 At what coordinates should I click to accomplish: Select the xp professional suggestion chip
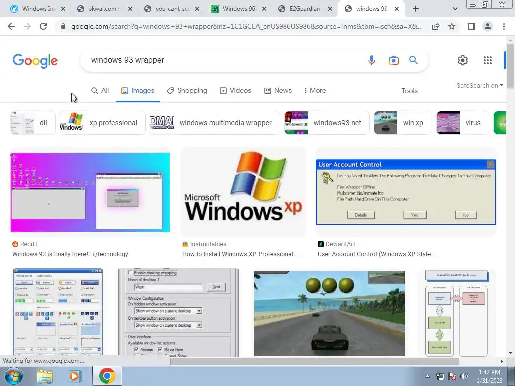click(x=103, y=123)
